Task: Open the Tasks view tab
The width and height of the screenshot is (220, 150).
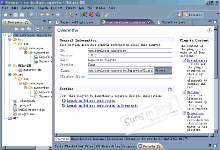Action: (x=59, y=146)
